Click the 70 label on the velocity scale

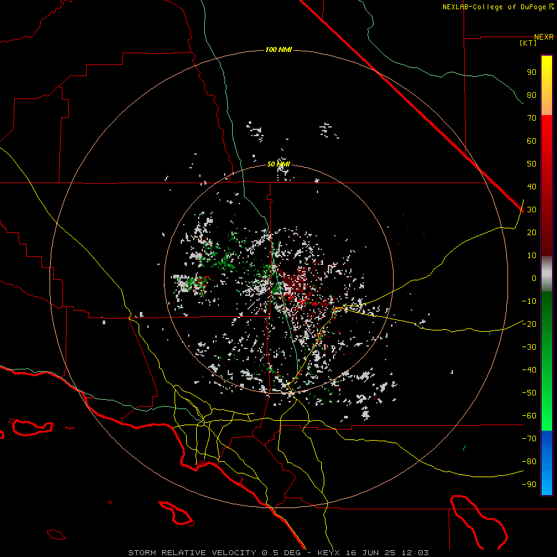click(x=532, y=118)
